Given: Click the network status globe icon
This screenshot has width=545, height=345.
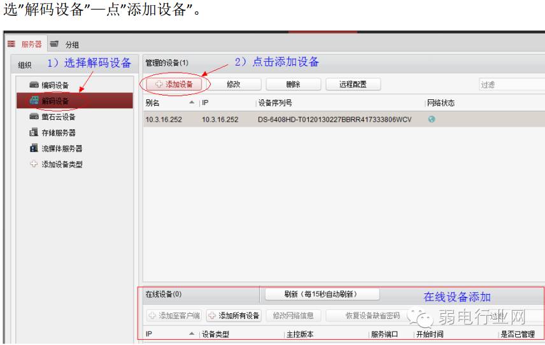Looking at the screenshot, I should pos(431,119).
